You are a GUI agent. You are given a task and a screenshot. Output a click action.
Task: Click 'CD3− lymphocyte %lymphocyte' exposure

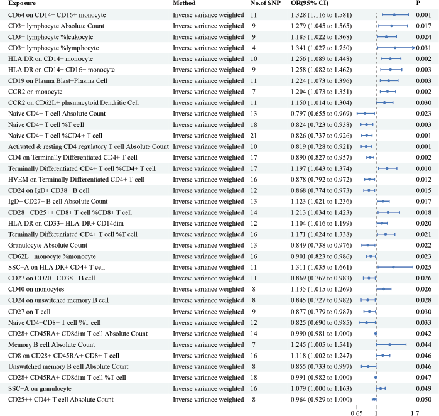(x=53, y=48)
